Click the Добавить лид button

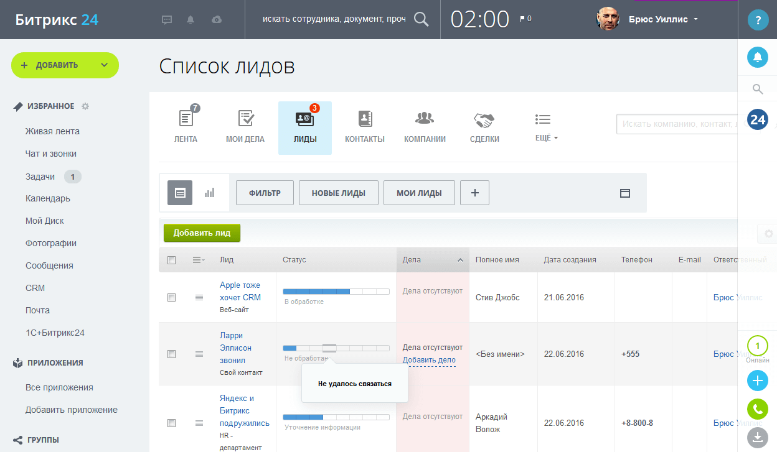(202, 233)
